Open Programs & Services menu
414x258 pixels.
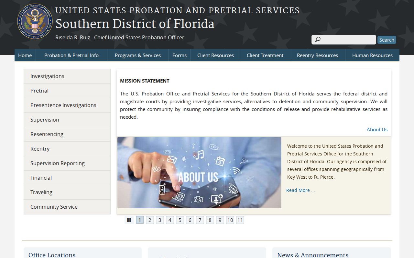pos(138,55)
